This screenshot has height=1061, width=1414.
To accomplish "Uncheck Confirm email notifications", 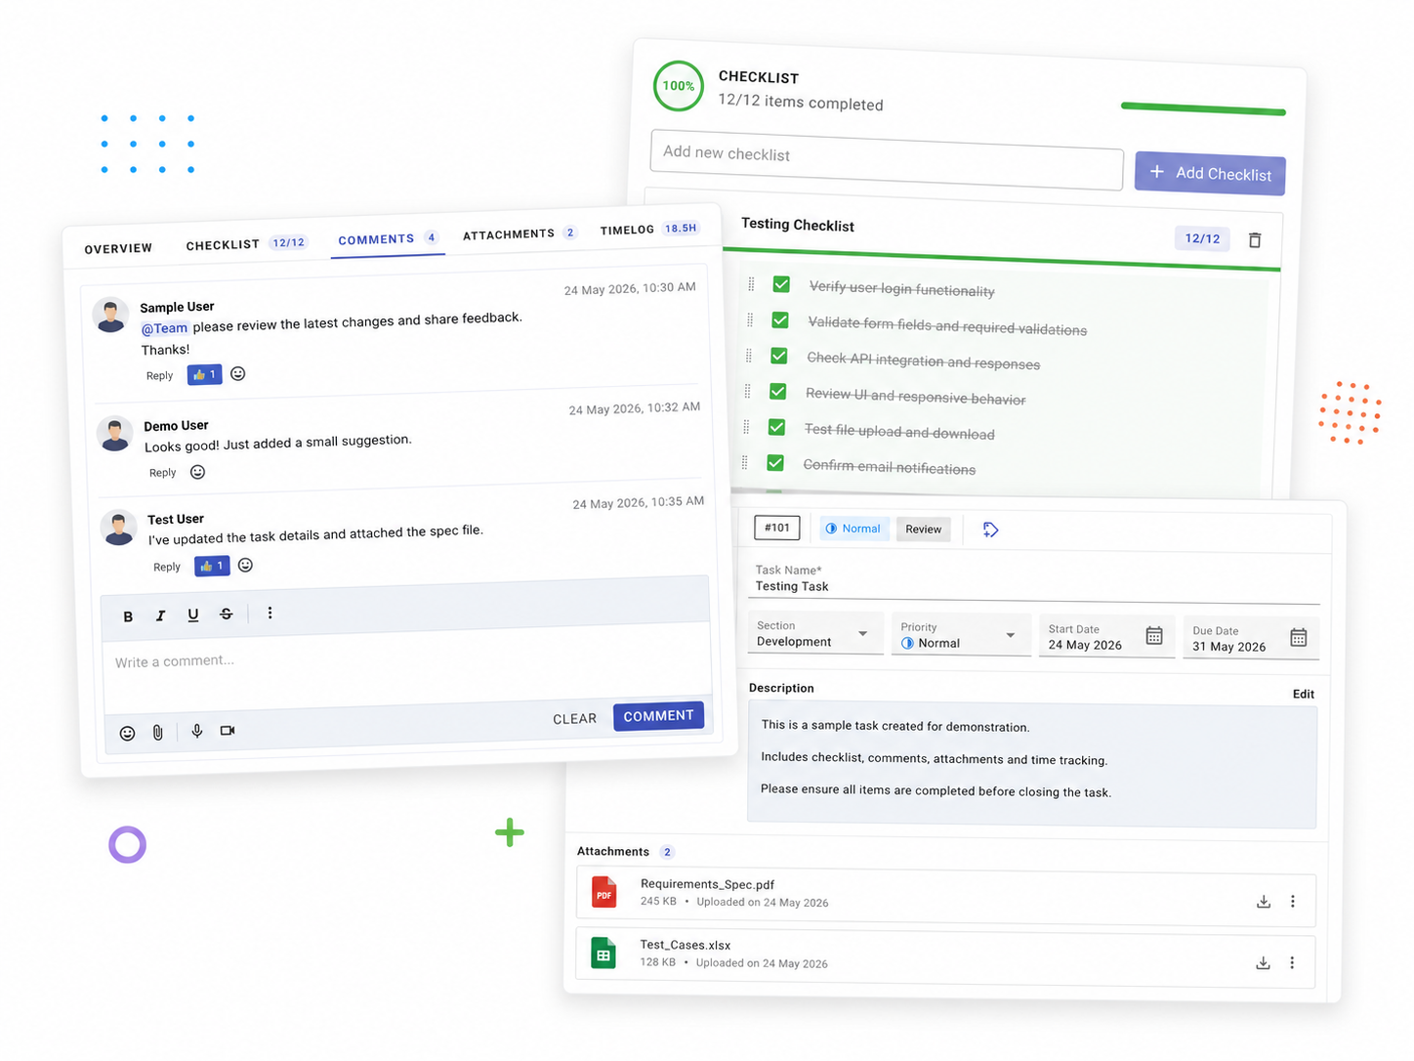I will tap(776, 463).
